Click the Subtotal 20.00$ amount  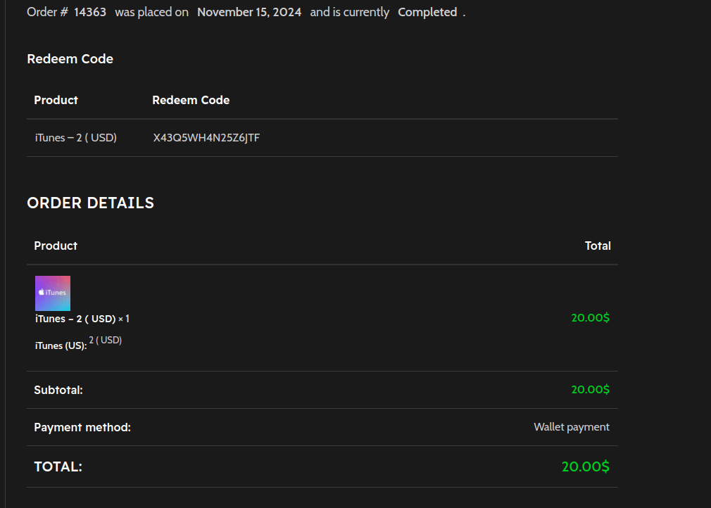590,390
